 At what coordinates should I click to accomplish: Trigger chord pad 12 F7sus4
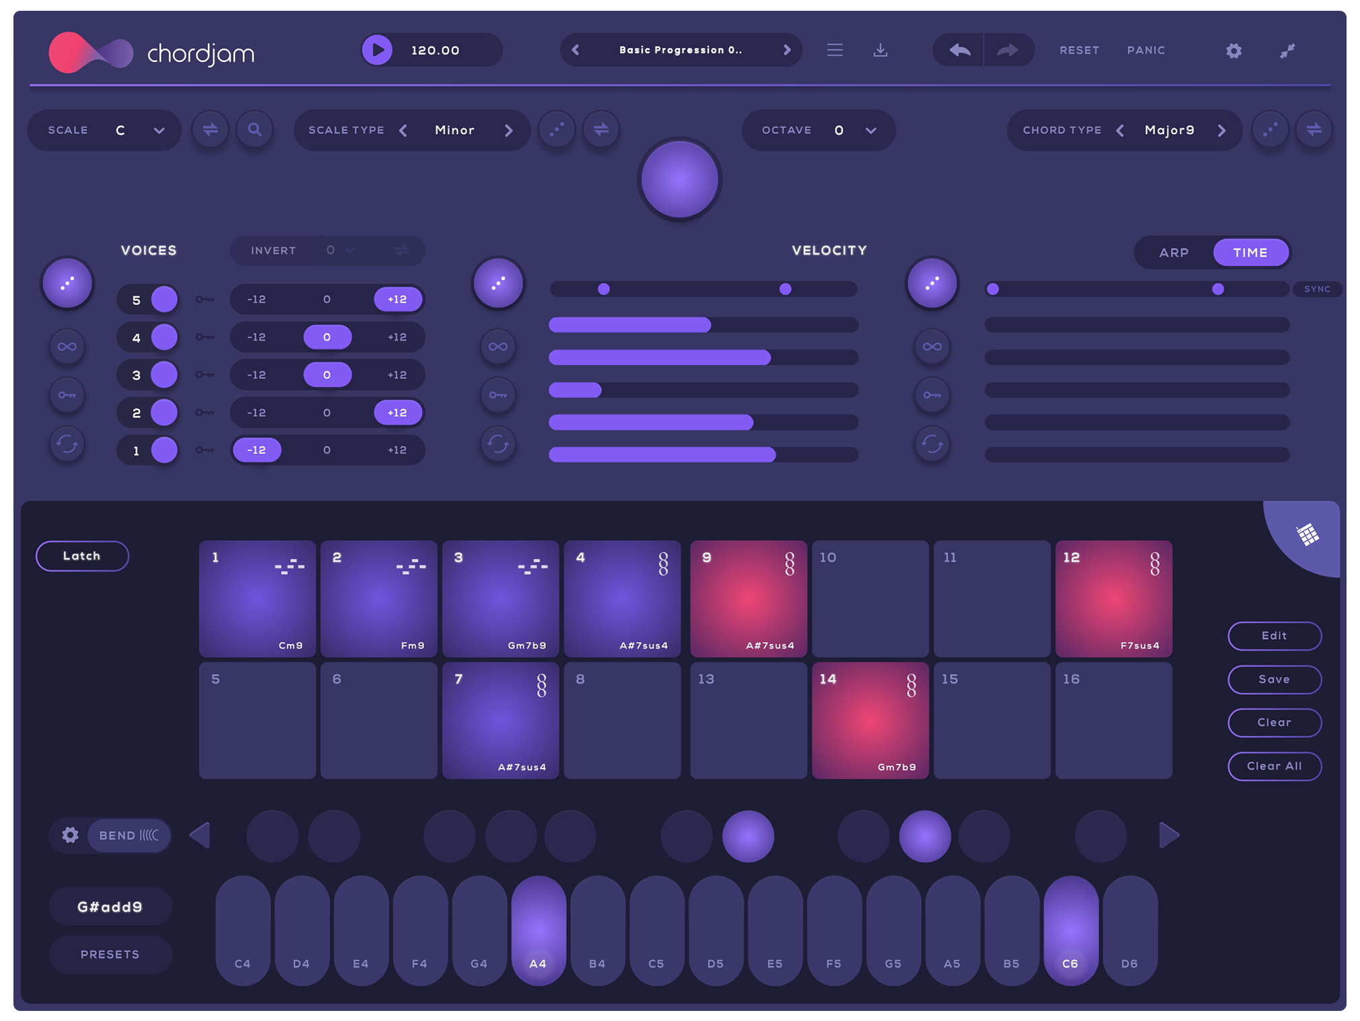point(1114,599)
